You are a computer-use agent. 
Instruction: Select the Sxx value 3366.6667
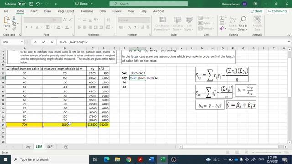click(x=138, y=73)
